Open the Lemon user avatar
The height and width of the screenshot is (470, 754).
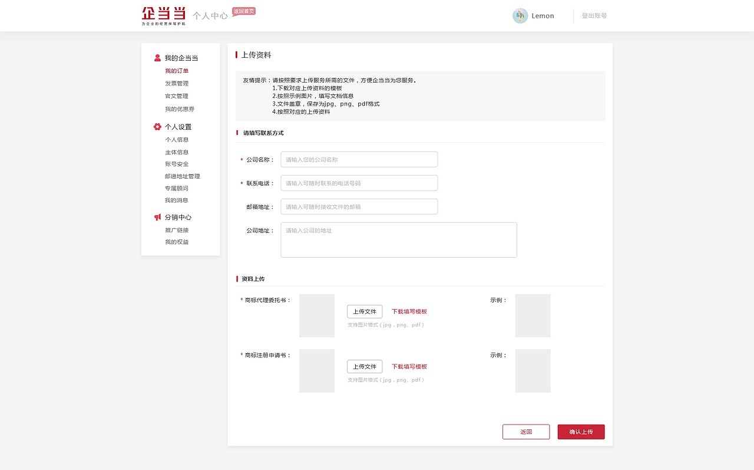click(x=520, y=16)
